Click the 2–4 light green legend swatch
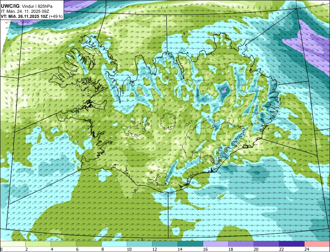The height and width of the screenshot is (252, 330). pyautogui.click(x=38, y=244)
